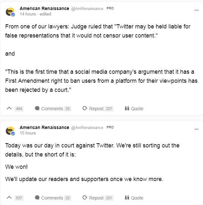Click the 484 upvote count badge

click(19, 109)
